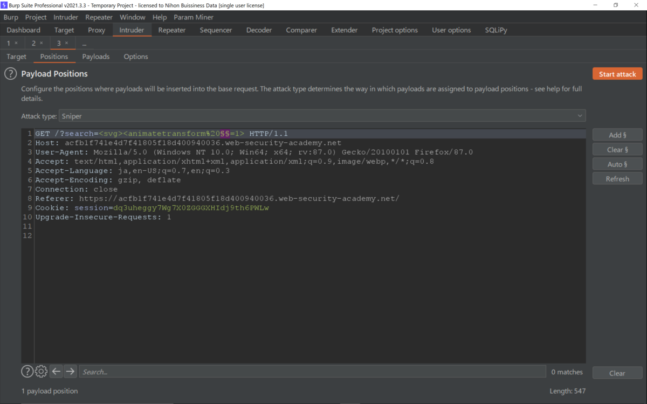Click the highlighted §§ payload marker in request
647x404 pixels.
coord(225,134)
